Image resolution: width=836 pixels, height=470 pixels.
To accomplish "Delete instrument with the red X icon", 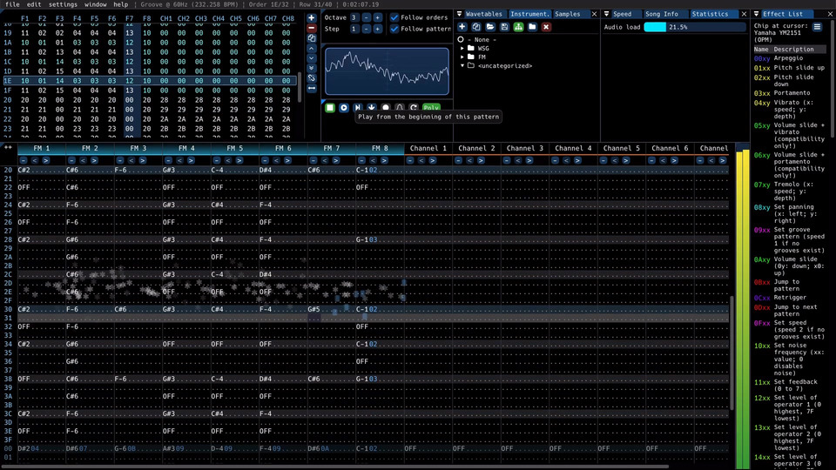I will [546, 27].
